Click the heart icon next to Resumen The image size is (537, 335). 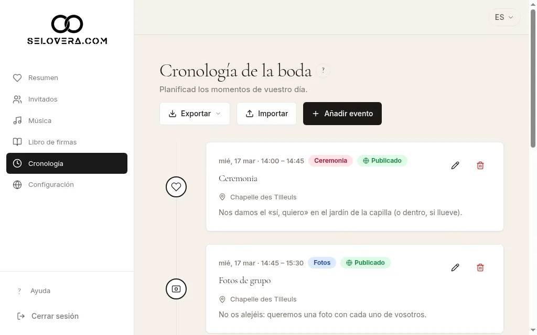click(x=17, y=78)
